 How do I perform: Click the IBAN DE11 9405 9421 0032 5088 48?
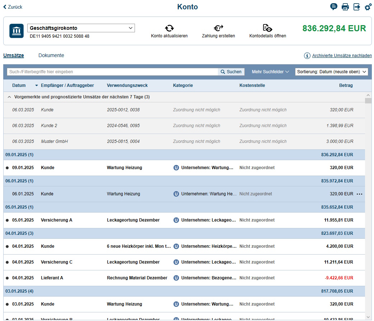point(59,36)
